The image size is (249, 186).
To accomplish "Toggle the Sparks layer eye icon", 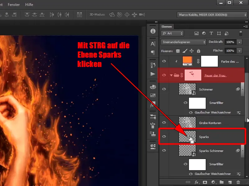I will [164, 136].
